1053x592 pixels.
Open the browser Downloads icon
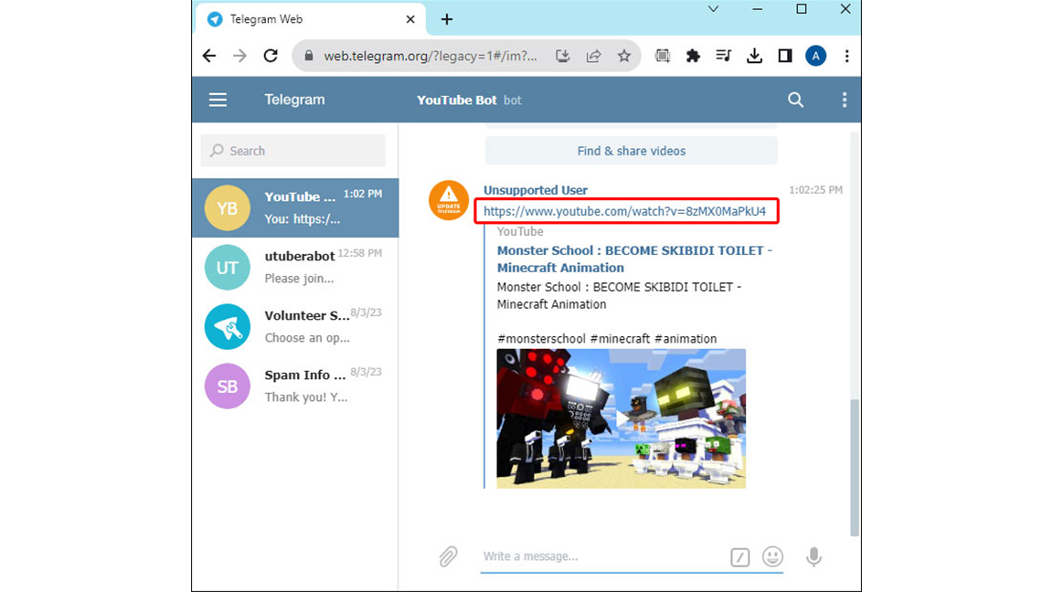pos(754,56)
